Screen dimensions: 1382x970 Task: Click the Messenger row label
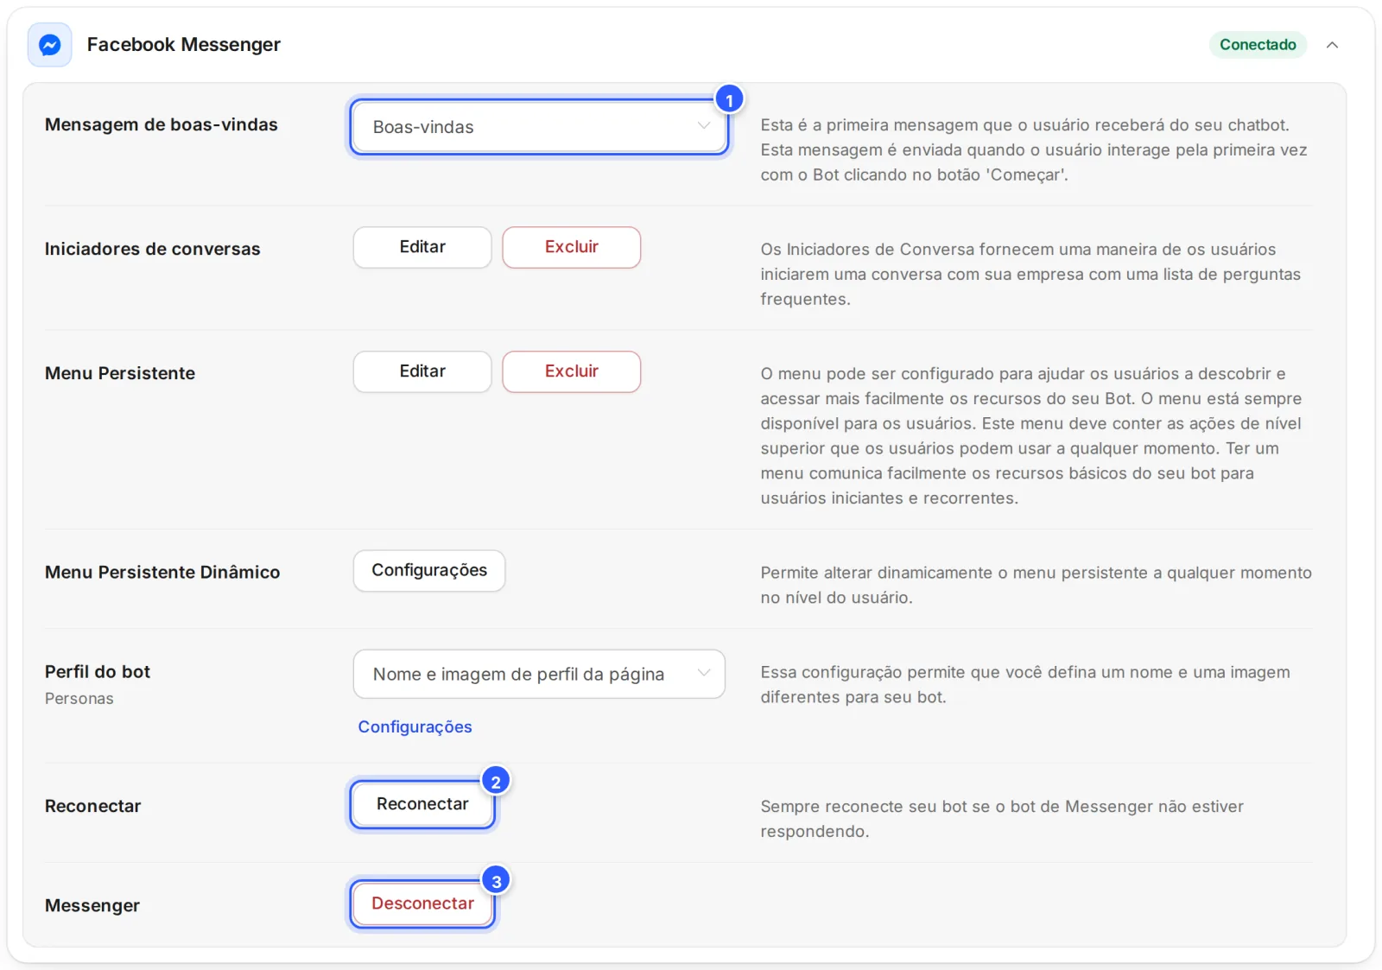click(92, 905)
